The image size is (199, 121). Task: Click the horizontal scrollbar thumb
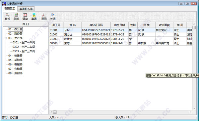(x=55, y=112)
